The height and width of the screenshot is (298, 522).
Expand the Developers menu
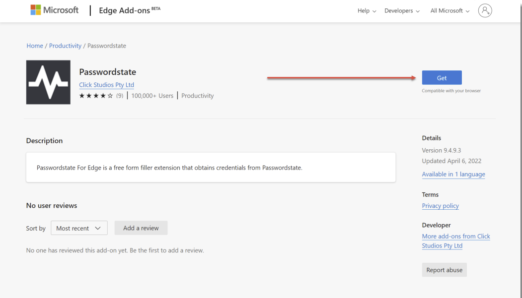point(402,10)
